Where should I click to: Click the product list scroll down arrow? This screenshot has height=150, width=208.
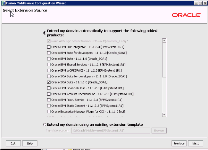(x=164, y=115)
